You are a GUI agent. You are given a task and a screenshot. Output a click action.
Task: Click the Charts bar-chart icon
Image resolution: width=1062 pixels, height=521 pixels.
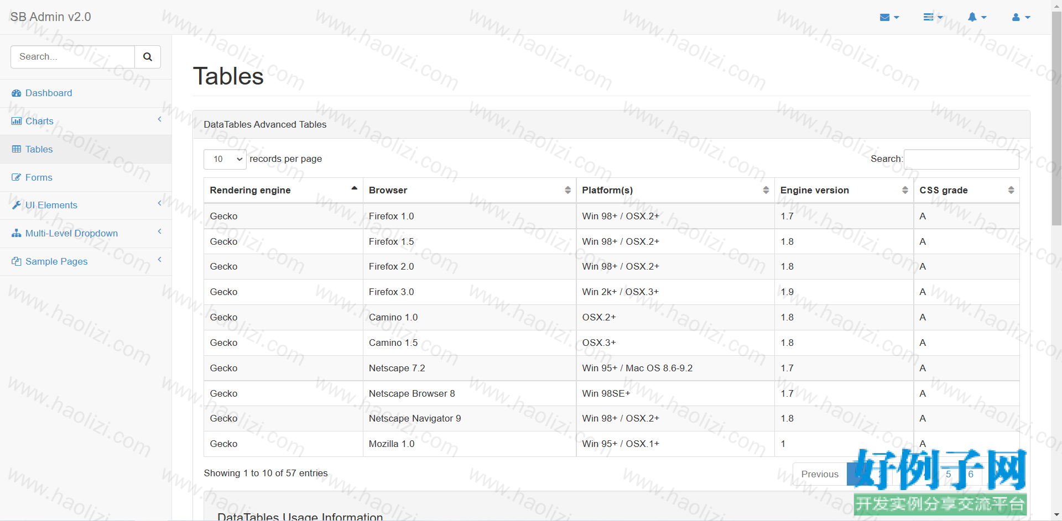(x=17, y=121)
